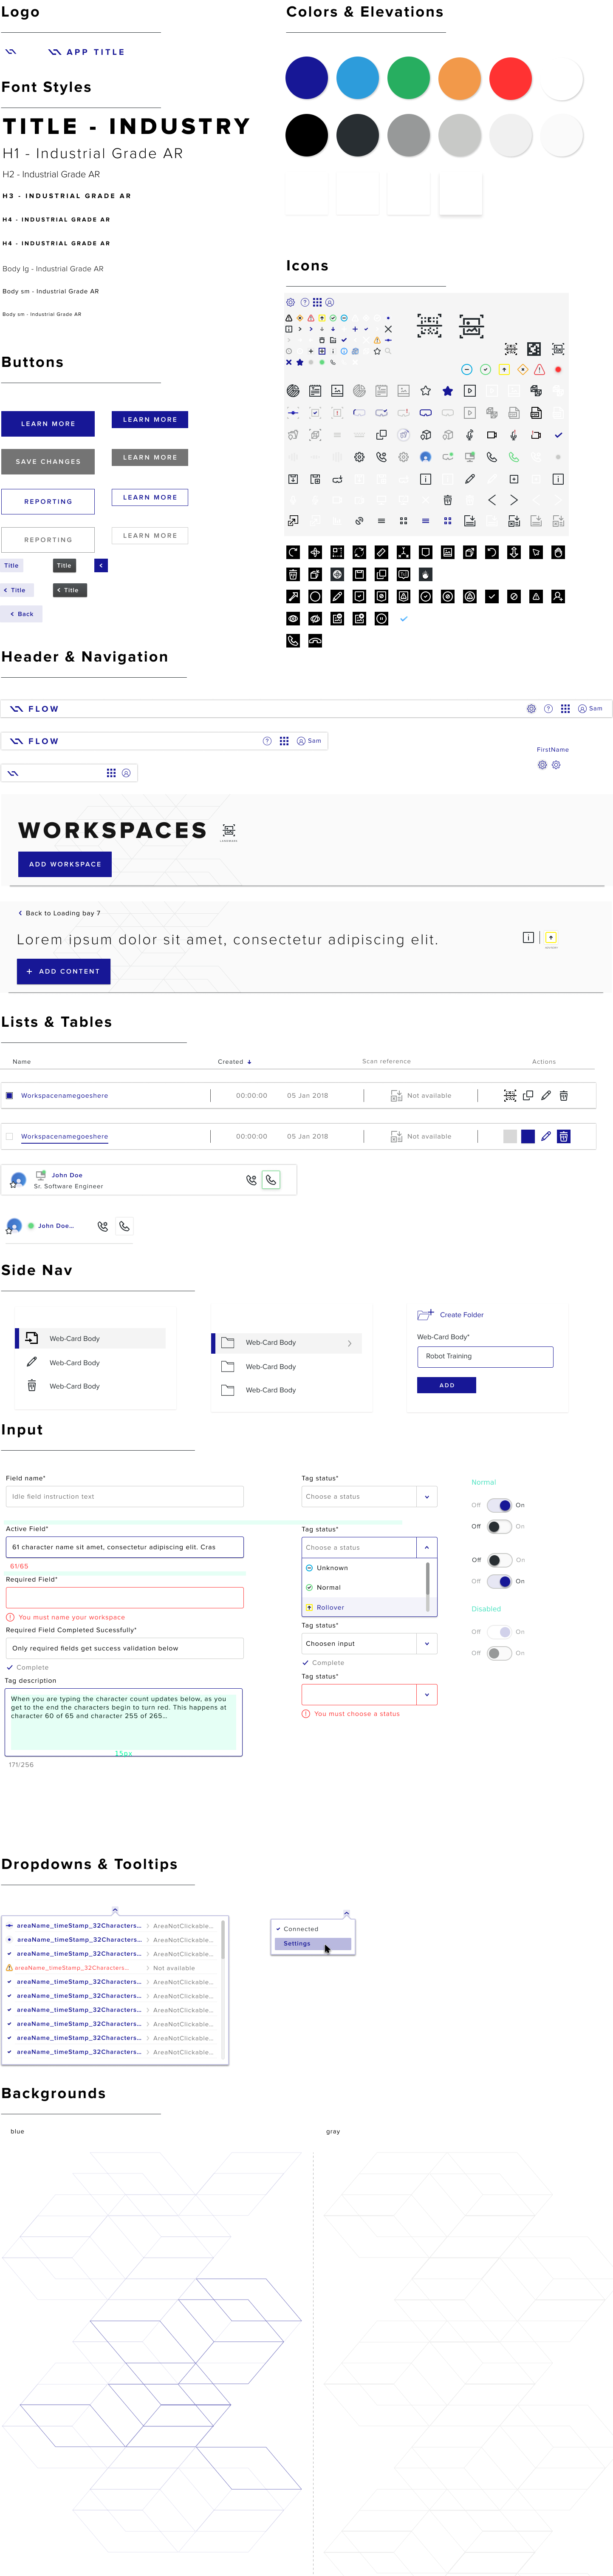
Task: Click the black hang-up phone icon
Action: [x=315, y=641]
